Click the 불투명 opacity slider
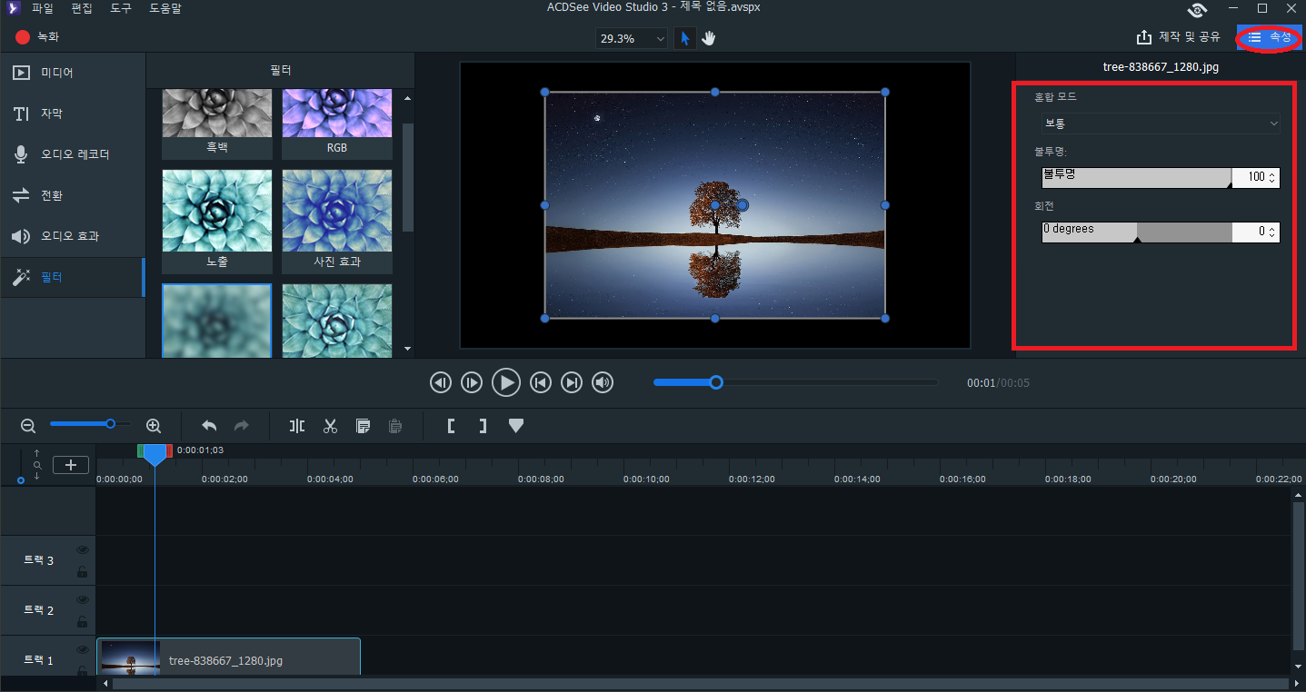This screenshot has width=1306, height=692. pyautogui.click(x=1137, y=177)
